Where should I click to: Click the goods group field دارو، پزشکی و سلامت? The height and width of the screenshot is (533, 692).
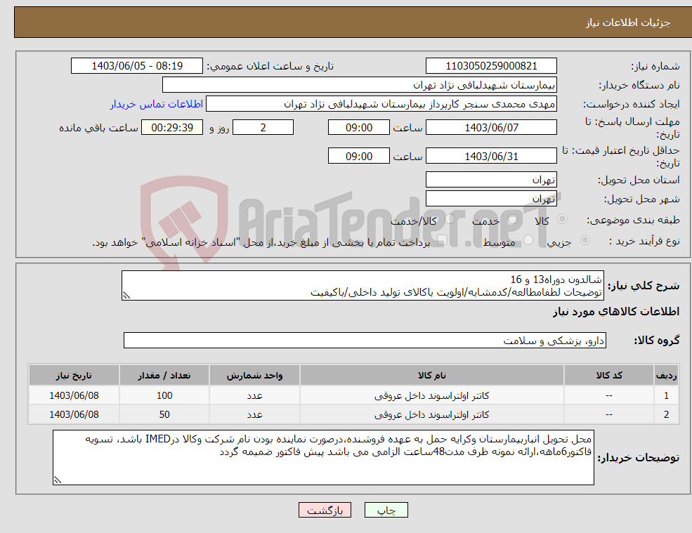tap(365, 340)
